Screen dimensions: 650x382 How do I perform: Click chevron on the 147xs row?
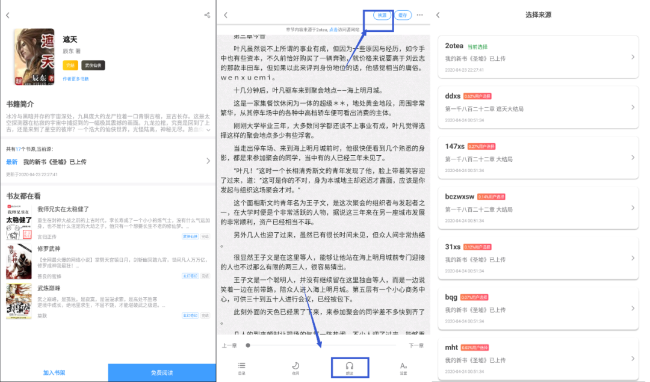coord(633,158)
